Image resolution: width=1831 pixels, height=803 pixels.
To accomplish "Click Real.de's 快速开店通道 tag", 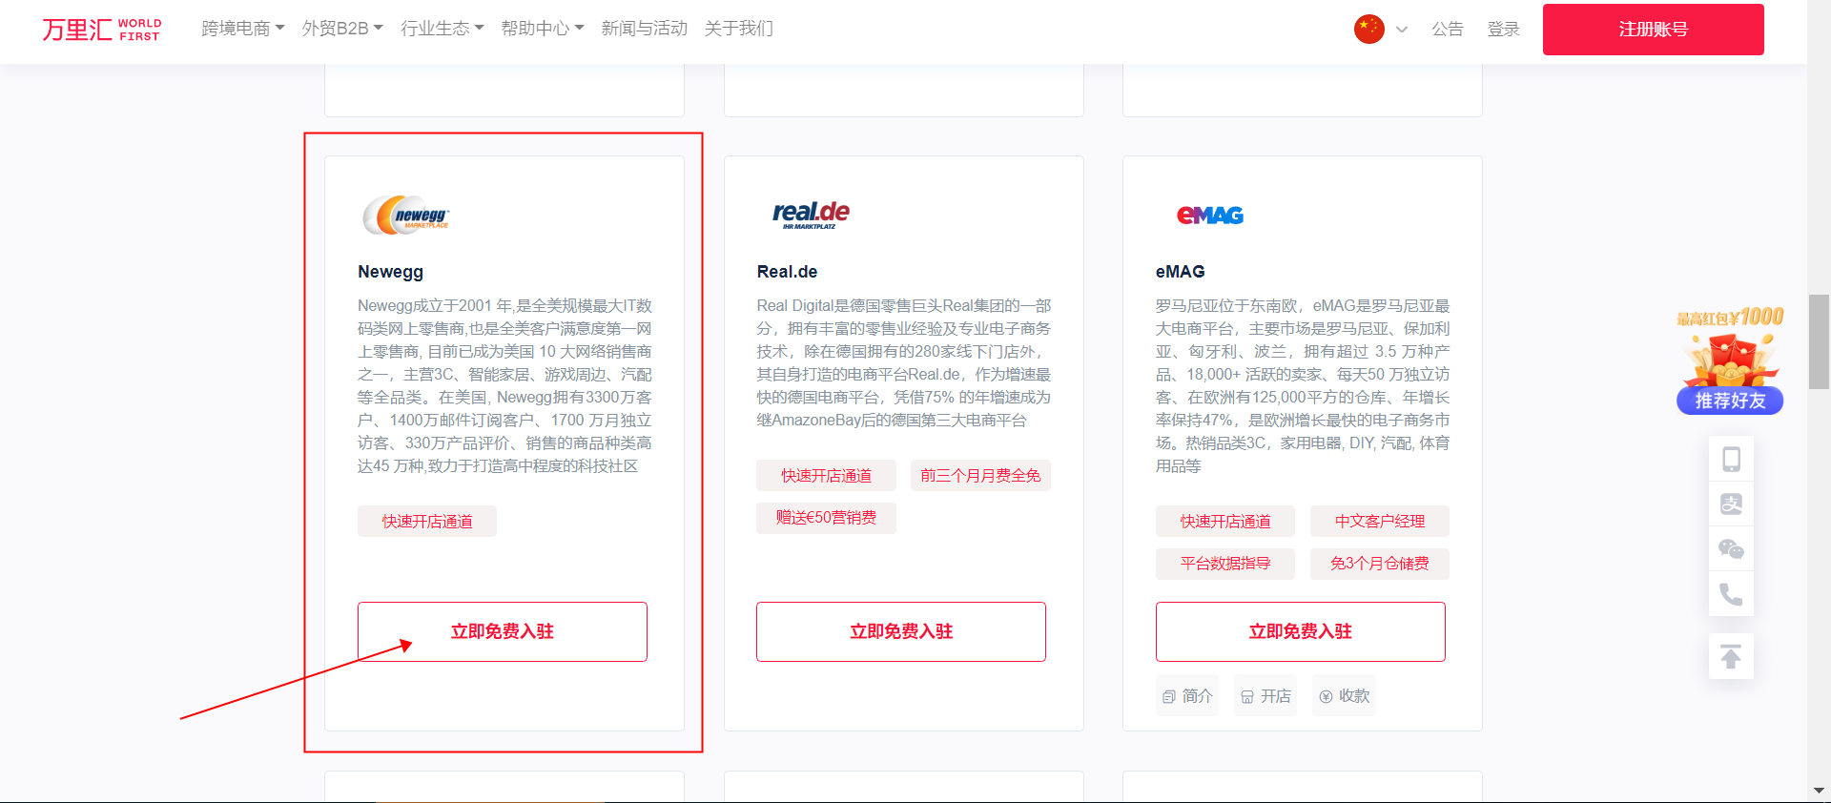I will point(827,476).
